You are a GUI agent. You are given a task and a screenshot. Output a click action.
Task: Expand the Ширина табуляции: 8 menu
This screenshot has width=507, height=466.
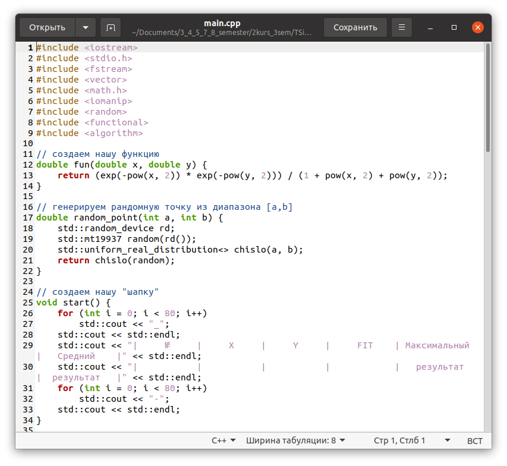pos(295,440)
